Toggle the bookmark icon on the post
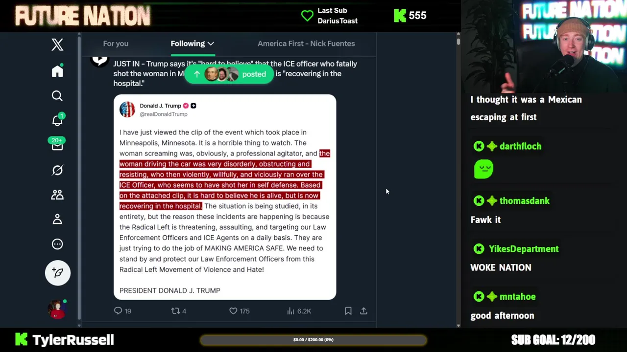This screenshot has width=627, height=352. [348, 311]
